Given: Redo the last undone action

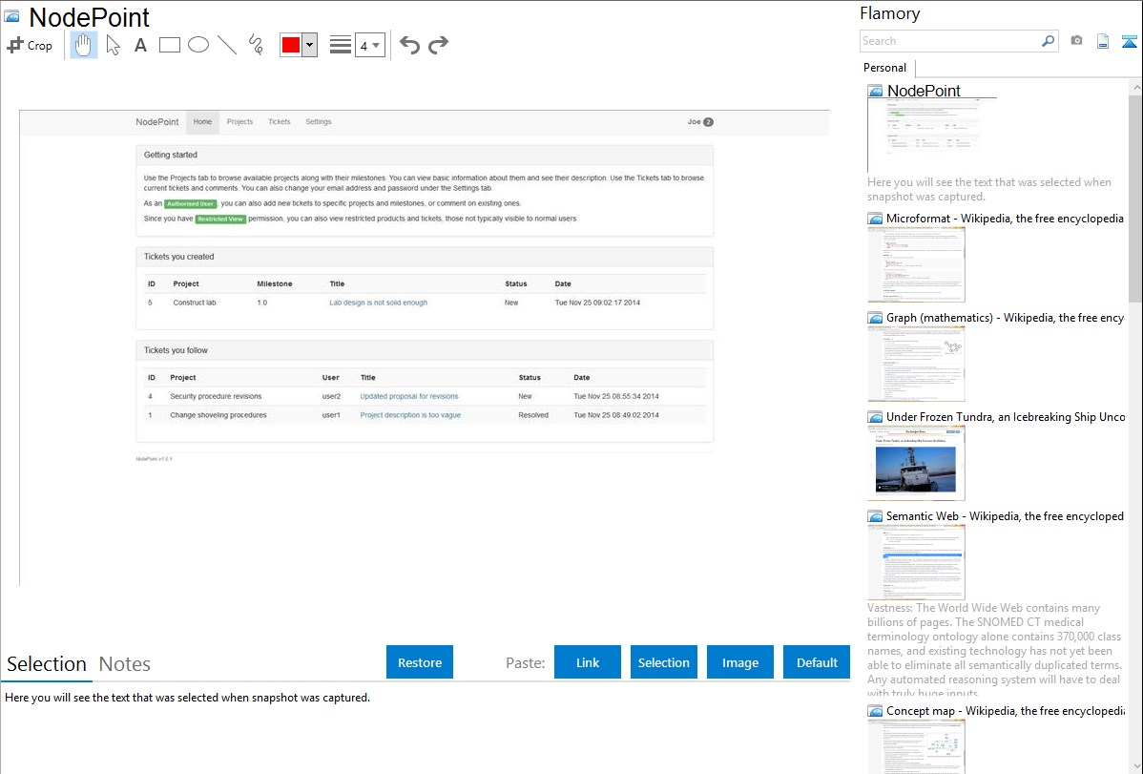Looking at the screenshot, I should click(439, 45).
